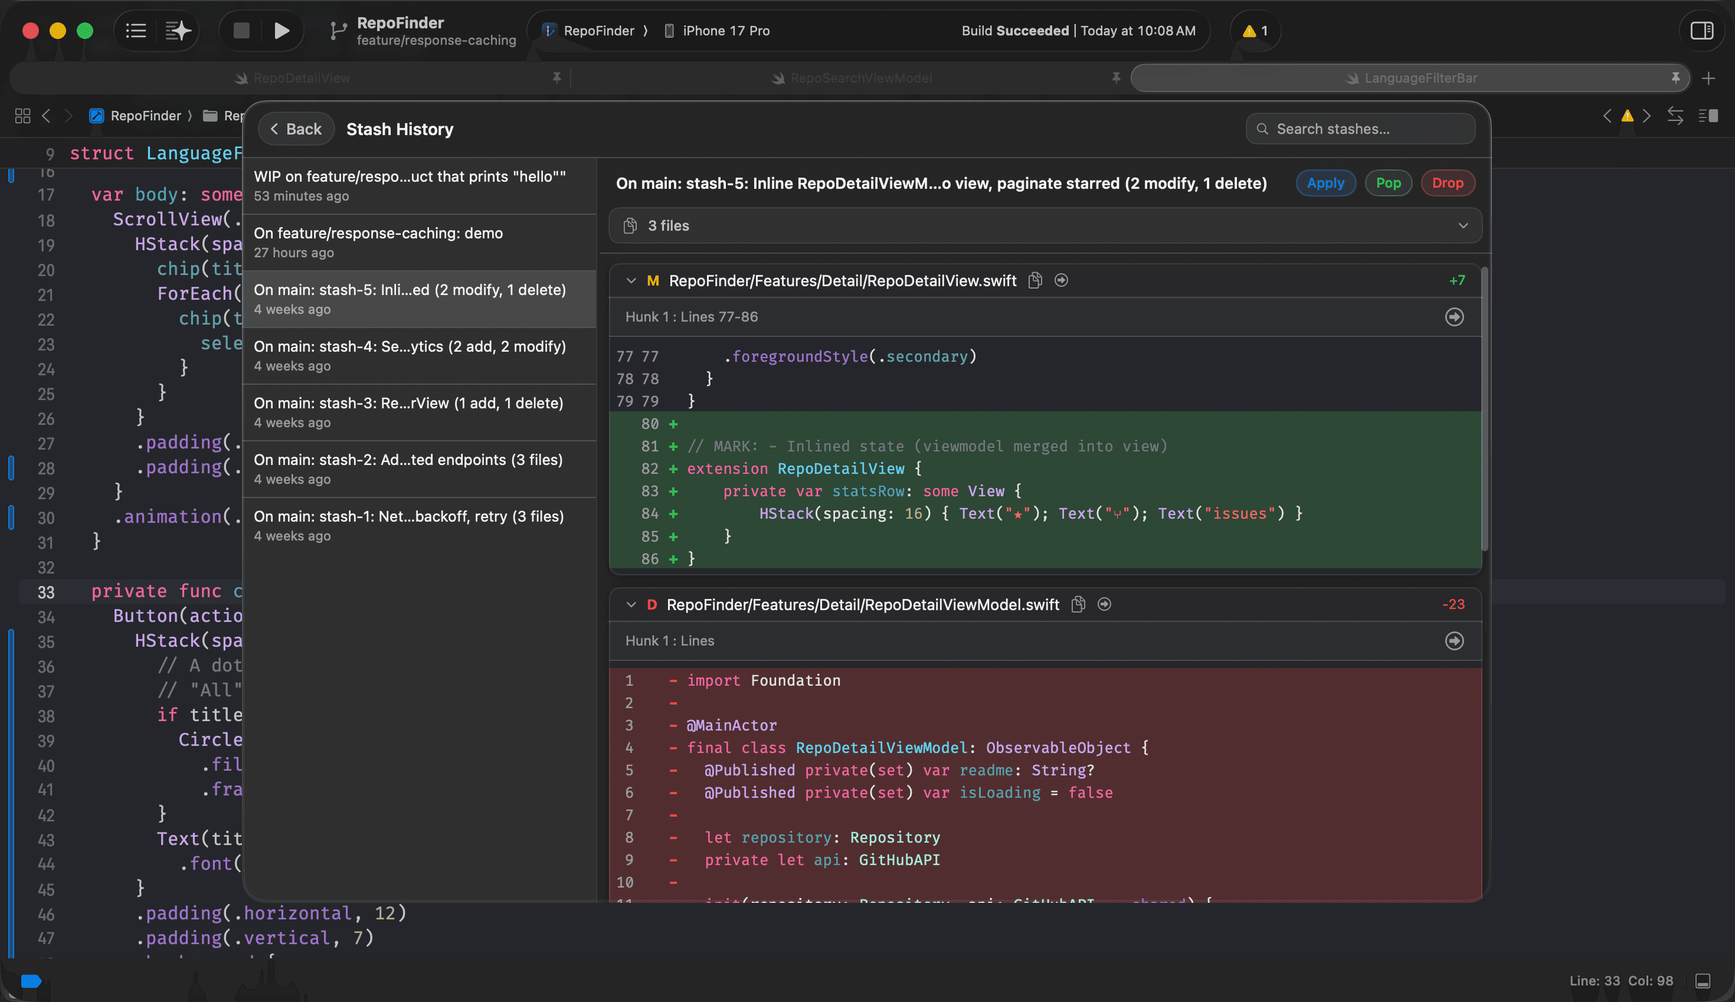
Task: Click the diff view vertical scrollbar
Action: pos(1485,409)
